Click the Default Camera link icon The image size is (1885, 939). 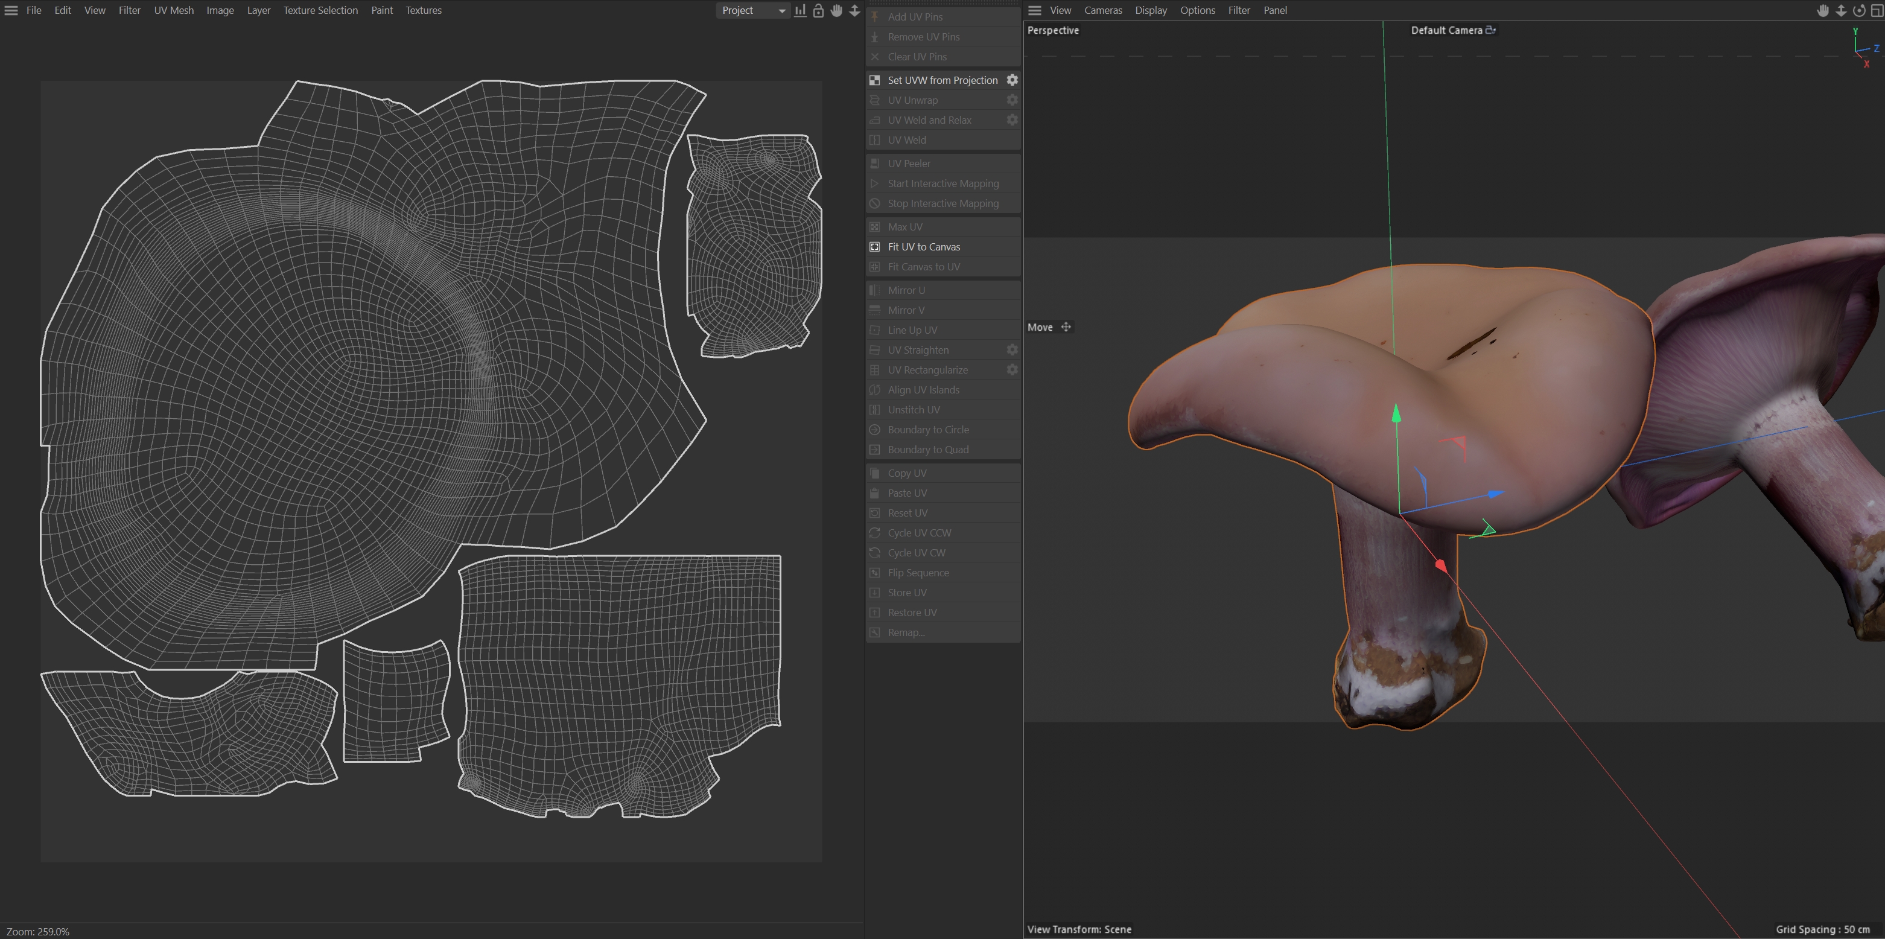coord(1490,30)
